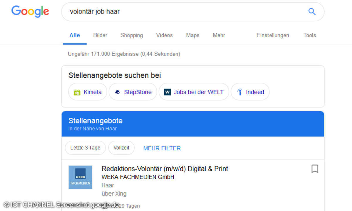Click 'WEKA FACHMEDIEN GmbH' company name
Screen dimensions: 352x211
138,177
